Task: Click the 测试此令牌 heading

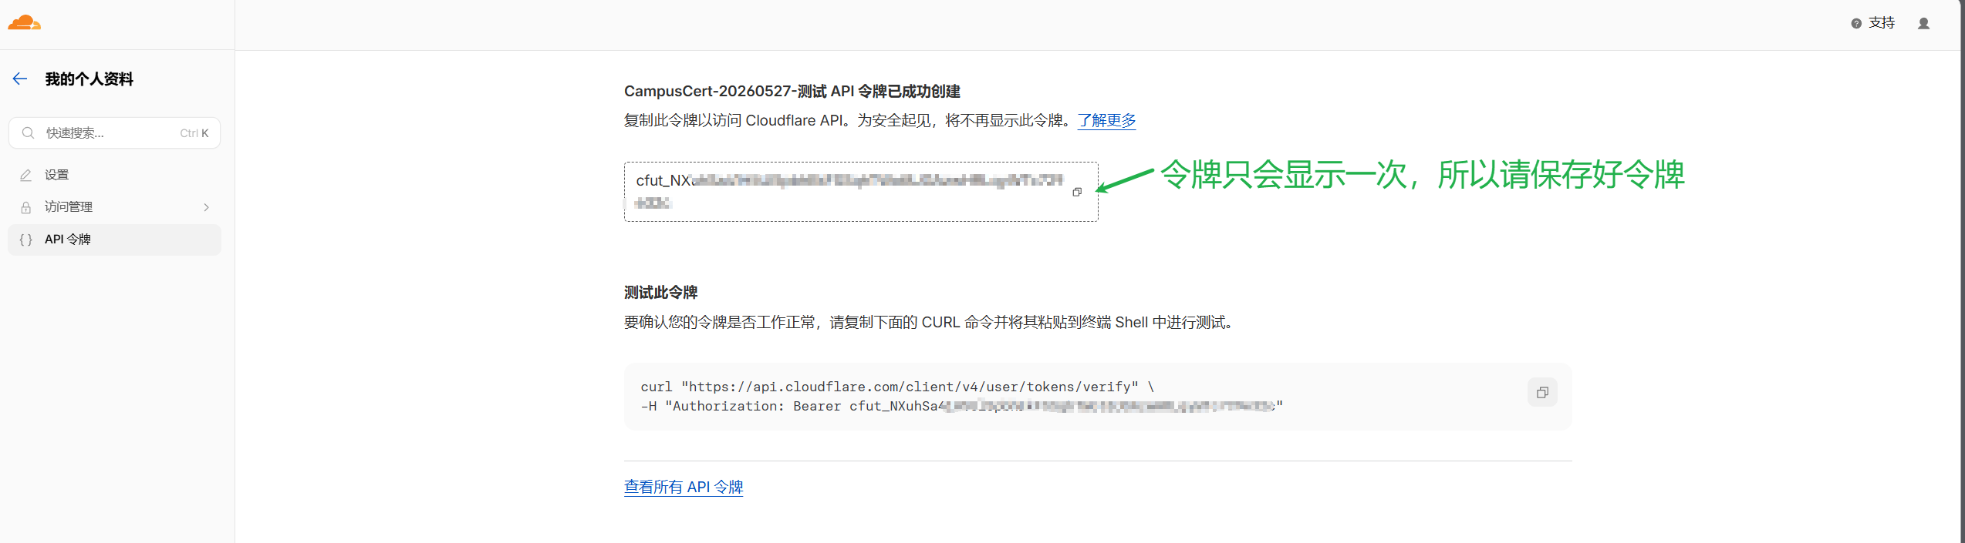Action: click(661, 293)
